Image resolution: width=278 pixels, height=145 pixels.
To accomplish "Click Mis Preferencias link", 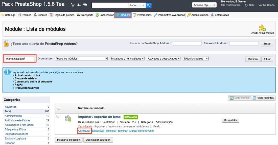I will point(231,5).
